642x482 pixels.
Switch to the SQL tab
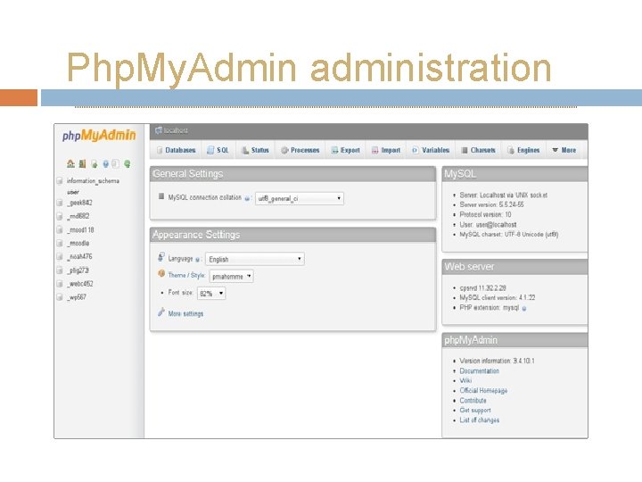218,150
